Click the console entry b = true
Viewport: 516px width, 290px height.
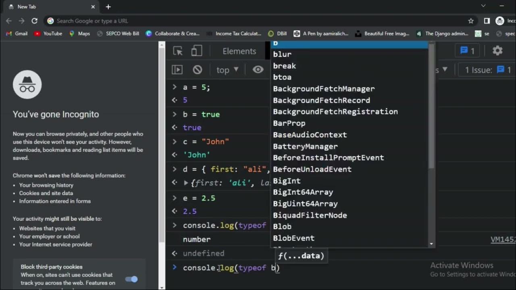coord(201,114)
